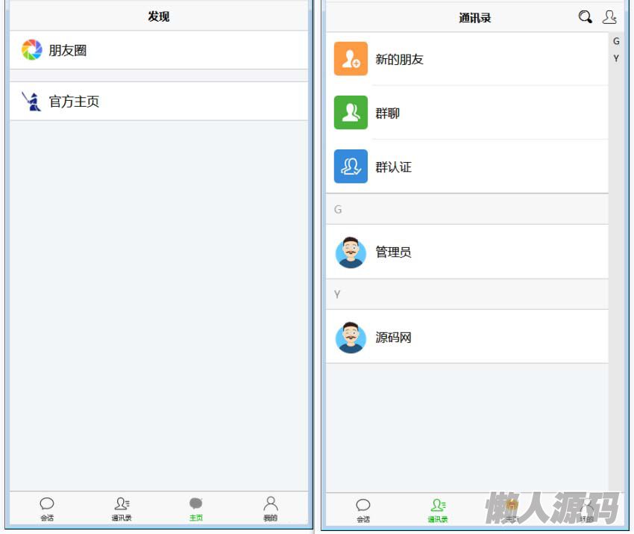The width and height of the screenshot is (634, 534).
Task: Open the 源码网 contact name
Action: coord(393,338)
